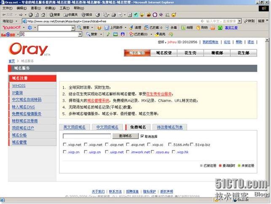271x204 pixels.
Task: Click the 花生壳专业服务 red link
Action: pos(159,94)
